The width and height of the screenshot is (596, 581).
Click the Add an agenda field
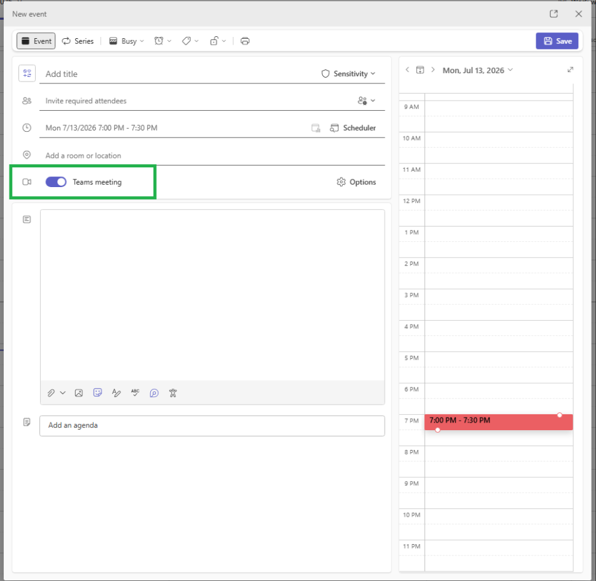click(x=212, y=426)
